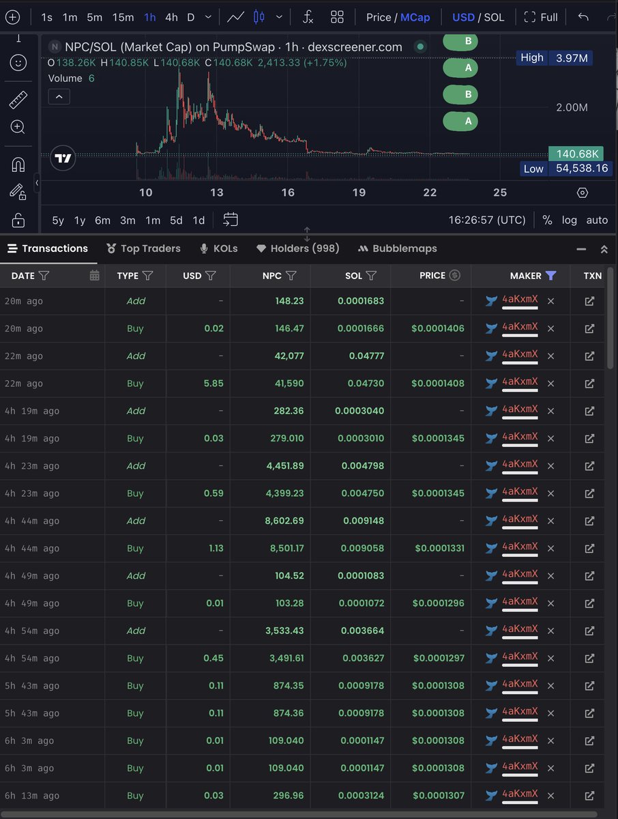Open the timeframe dropdown chevron
This screenshot has height=819, width=618.
coord(208,17)
